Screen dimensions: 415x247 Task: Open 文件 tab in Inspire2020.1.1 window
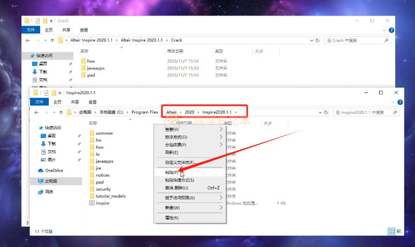tap(40, 102)
